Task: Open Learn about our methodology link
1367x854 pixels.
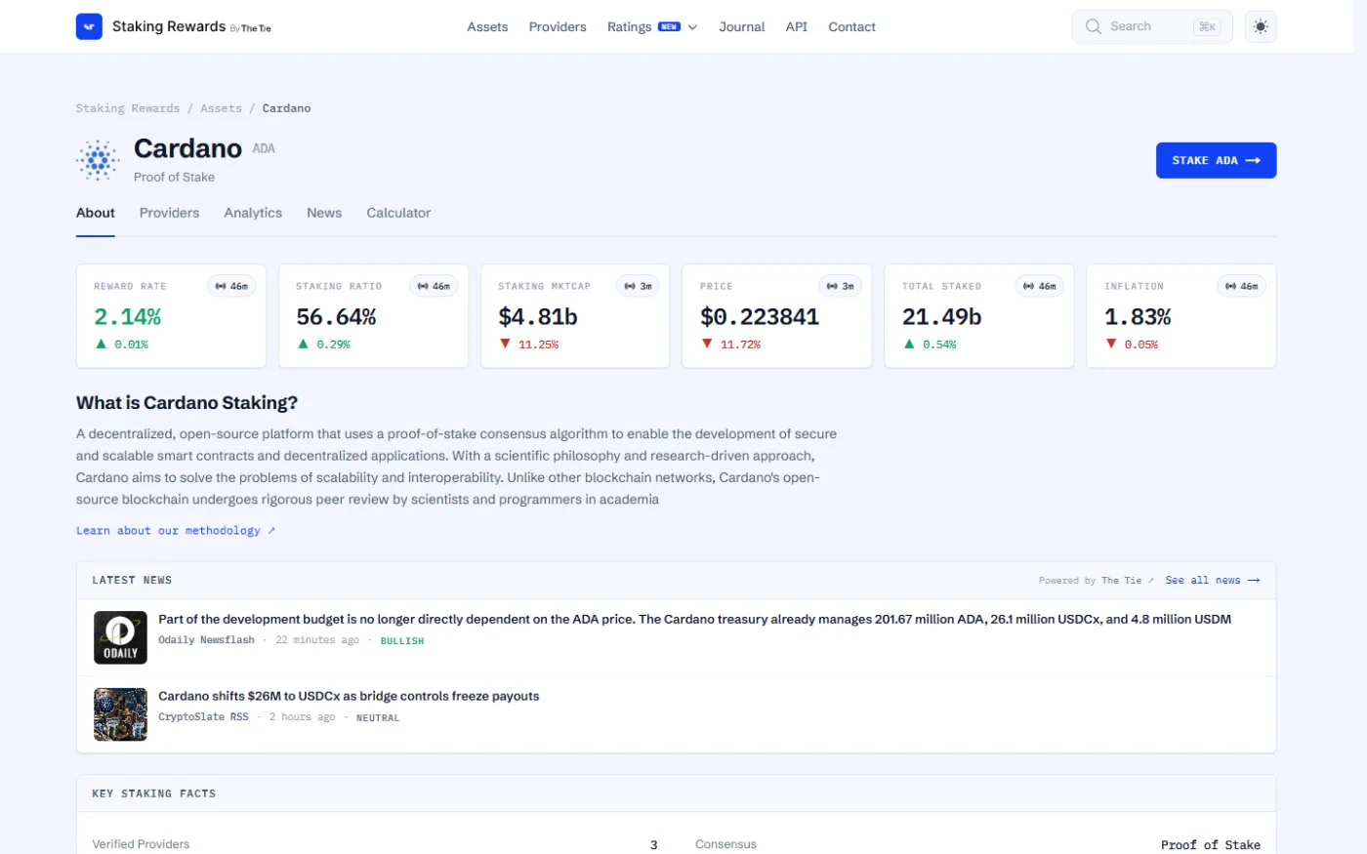Action: 176,531
